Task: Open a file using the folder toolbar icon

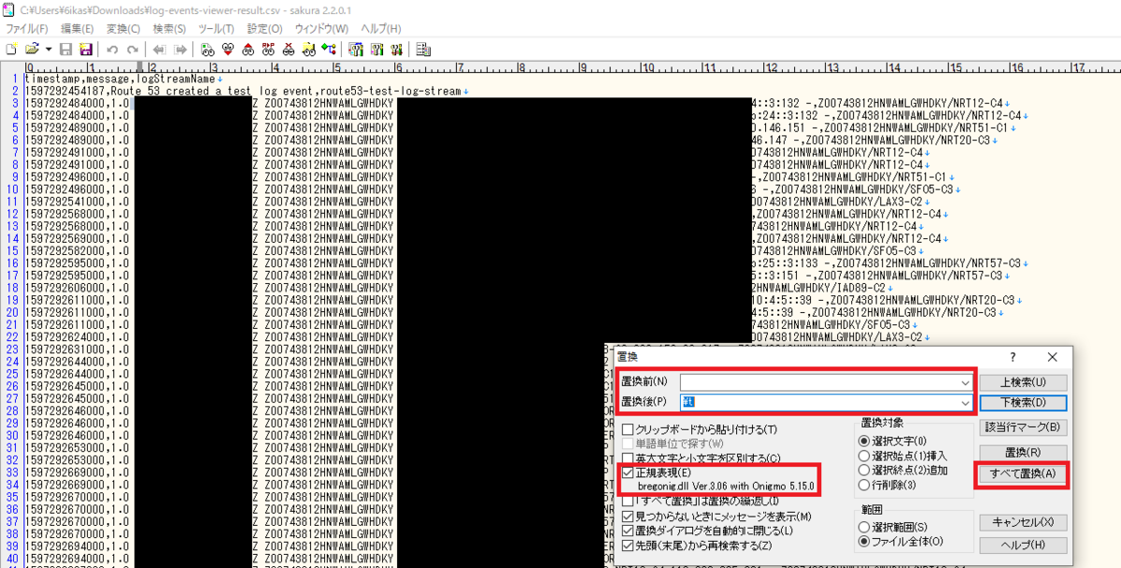Action: pos(32,50)
